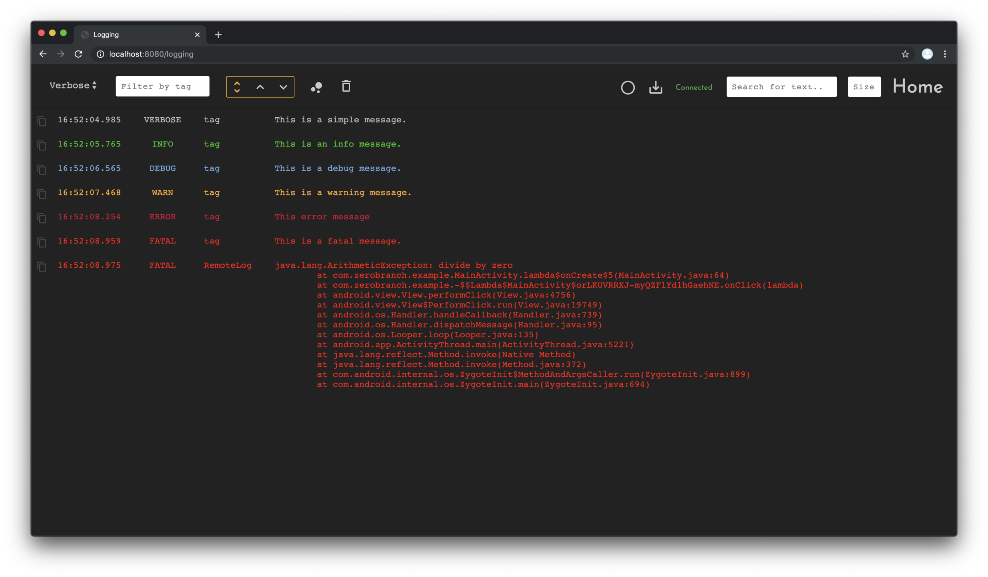This screenshot has width=988, height=577.
Task: Click the scroll down chevron
Action: point(283,87)
